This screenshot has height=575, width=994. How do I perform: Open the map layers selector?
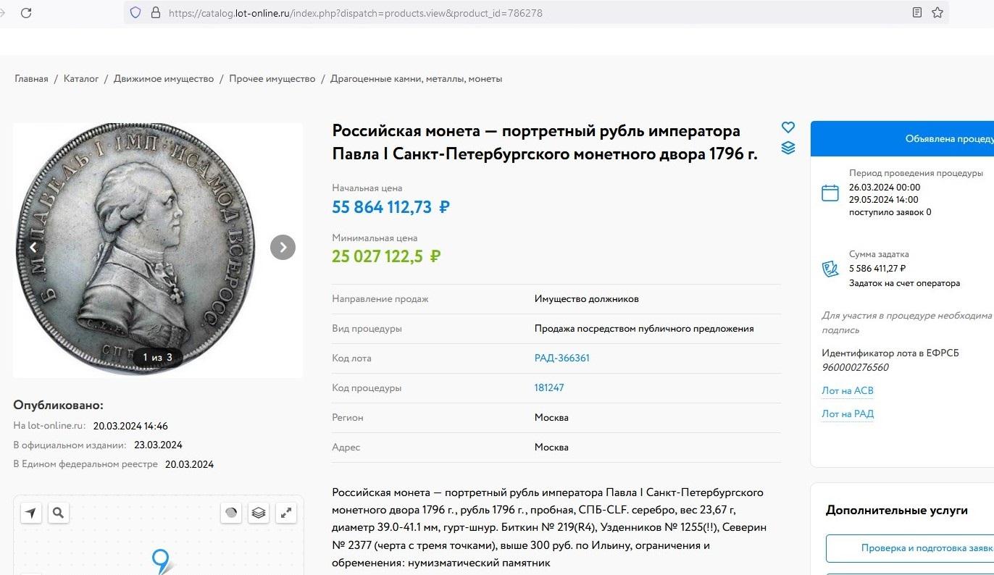[259, 513]
